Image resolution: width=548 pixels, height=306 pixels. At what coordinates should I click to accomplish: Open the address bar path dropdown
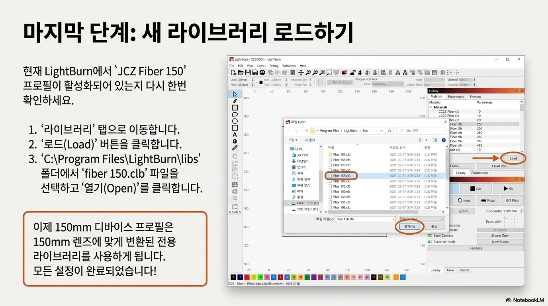click(381, 131)
